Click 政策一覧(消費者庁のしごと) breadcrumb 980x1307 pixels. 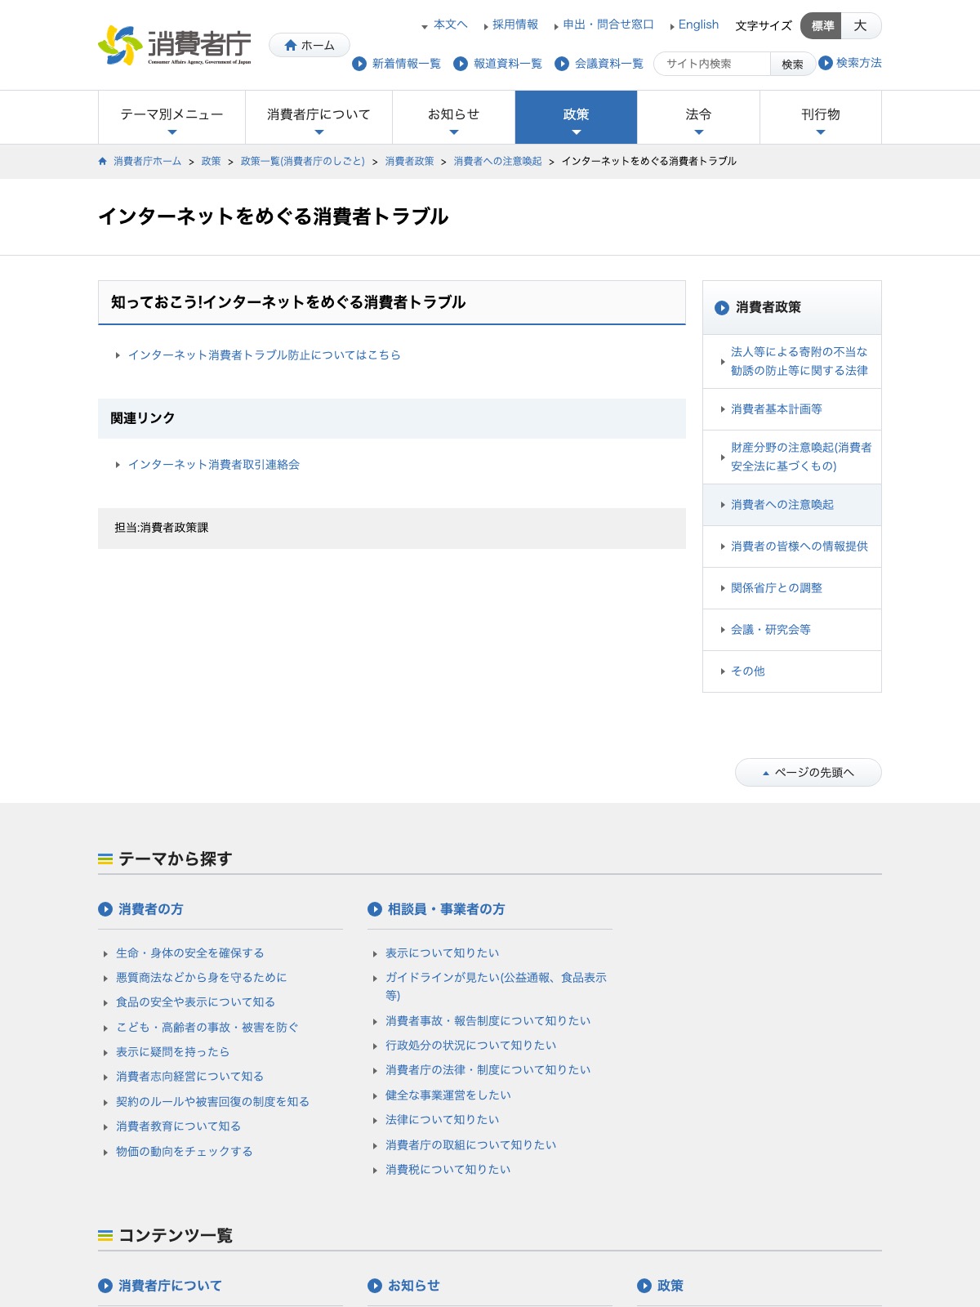click(303, 161)
